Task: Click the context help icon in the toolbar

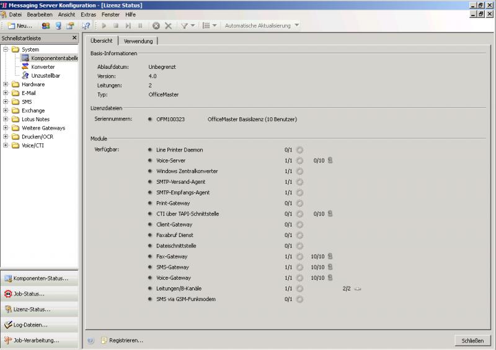Action: click(x=86, y=25)
